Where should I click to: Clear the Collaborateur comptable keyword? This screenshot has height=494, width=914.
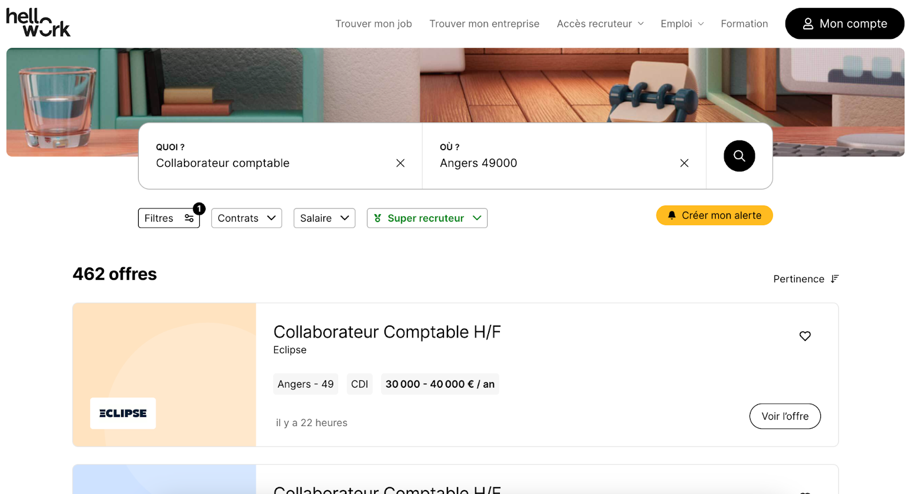pos(400,163)
